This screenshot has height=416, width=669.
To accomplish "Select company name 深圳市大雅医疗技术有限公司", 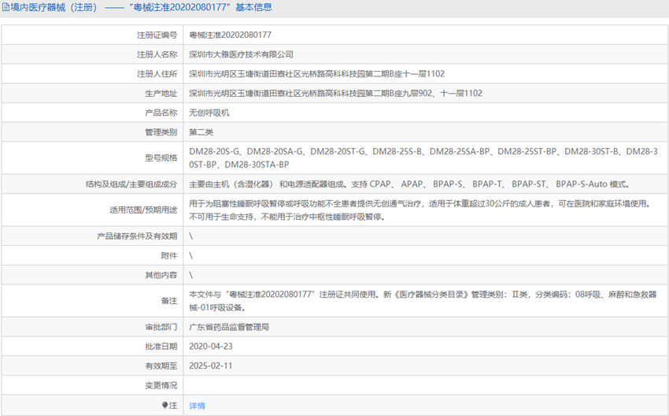I will tap(241, 54).
